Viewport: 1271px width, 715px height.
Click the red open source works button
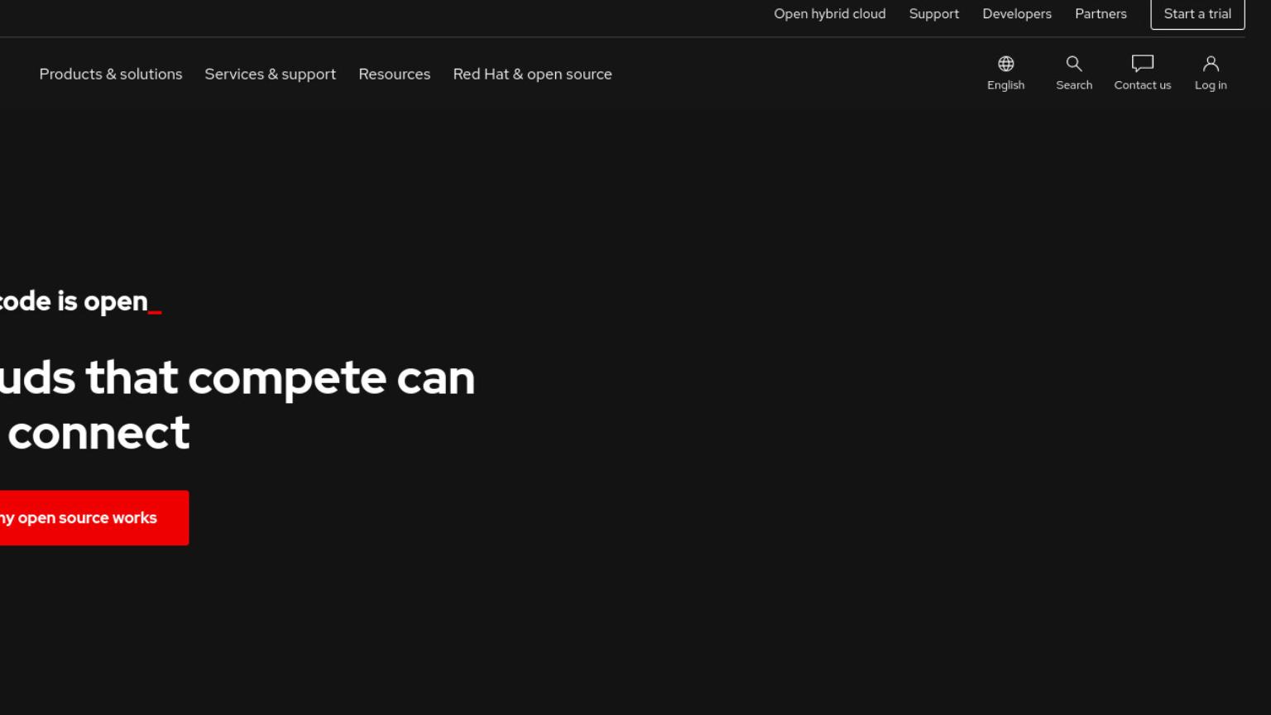94,518
